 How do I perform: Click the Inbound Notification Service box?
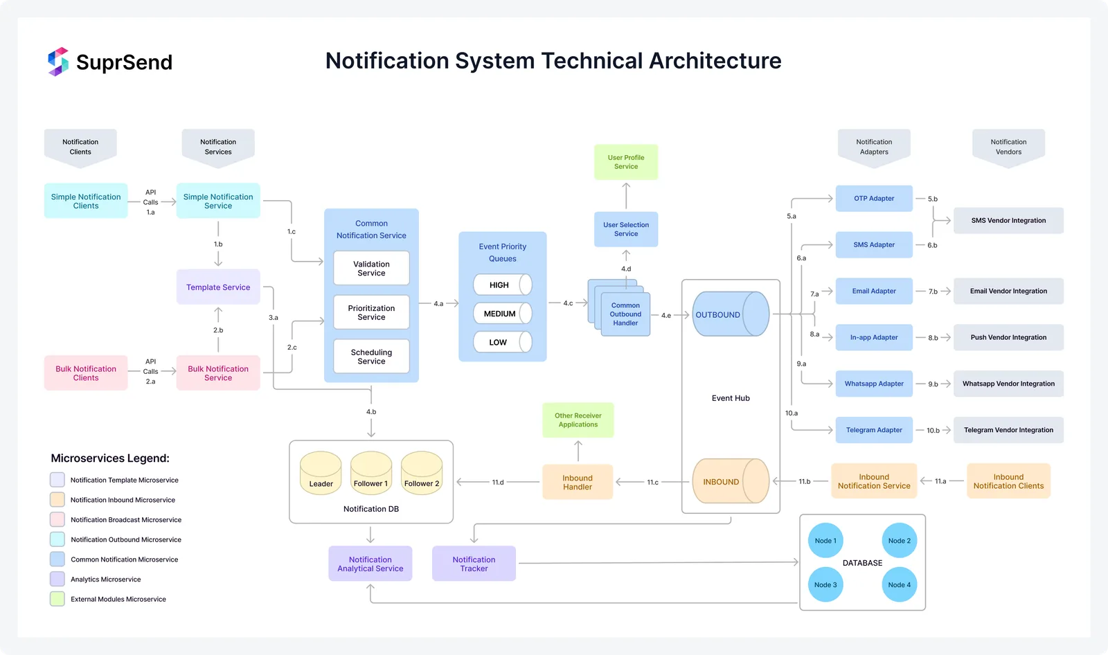coord(874,481)
